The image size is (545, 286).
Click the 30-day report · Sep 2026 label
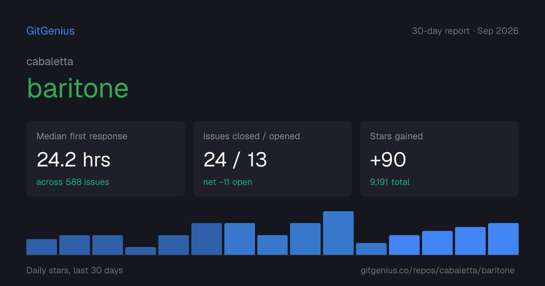pos(465,31)
